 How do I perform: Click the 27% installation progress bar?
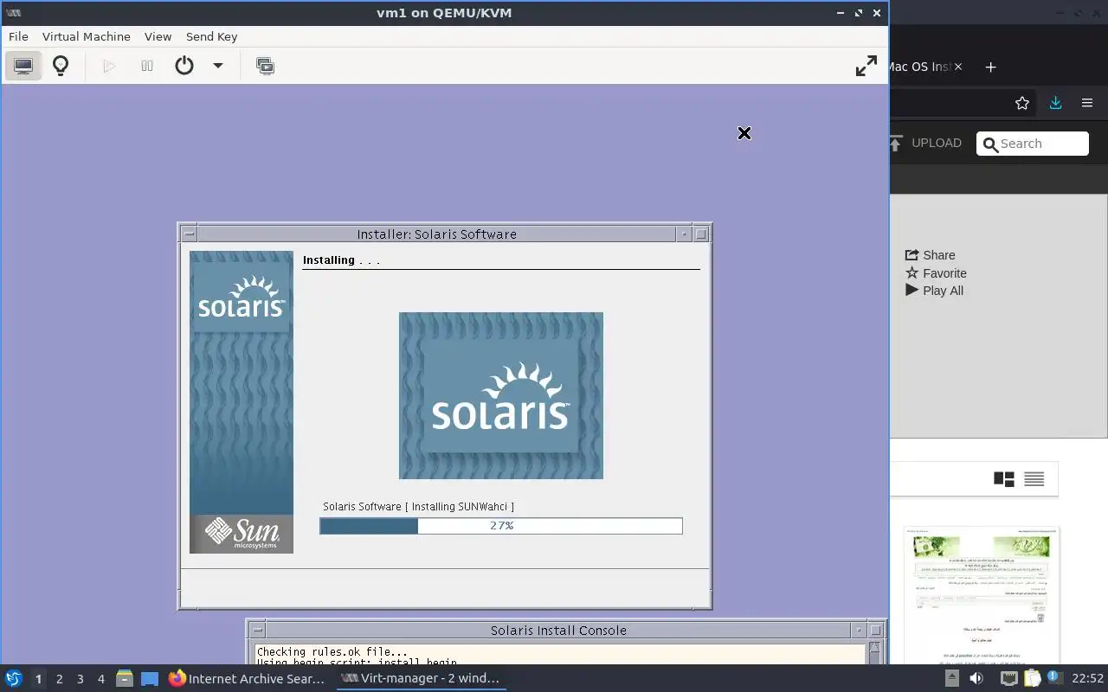point(501,526)
